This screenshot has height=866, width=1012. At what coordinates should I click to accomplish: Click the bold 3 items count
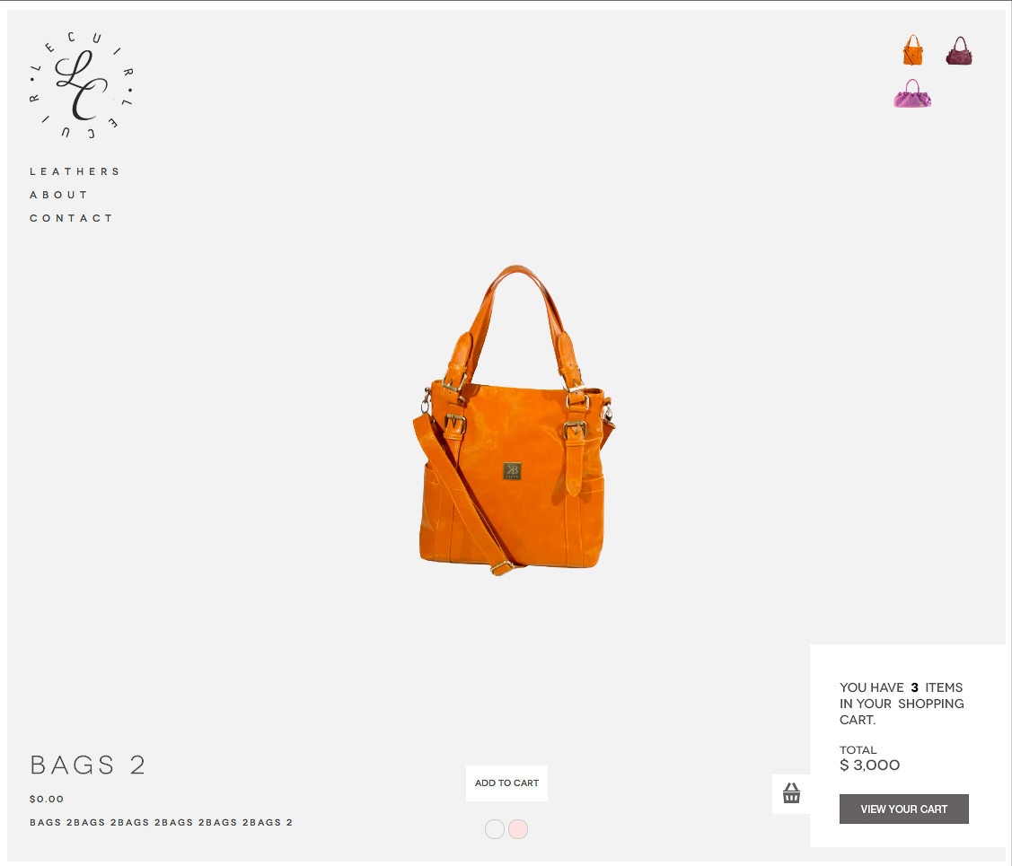pos(914,687)
